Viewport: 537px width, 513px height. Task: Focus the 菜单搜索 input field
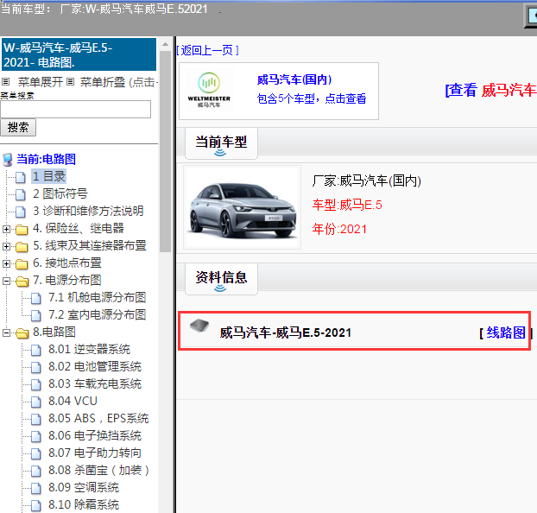point(76,110)
